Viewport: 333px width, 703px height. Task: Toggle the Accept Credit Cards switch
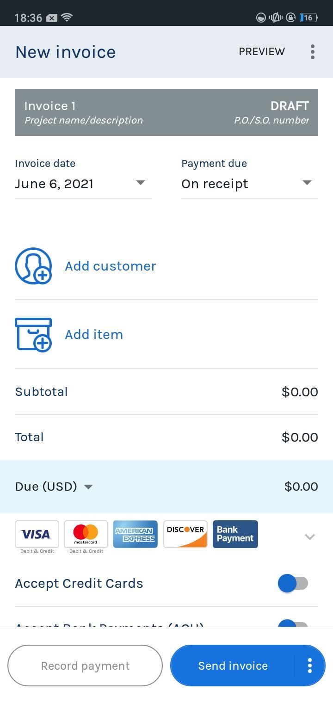coord(293,584)
